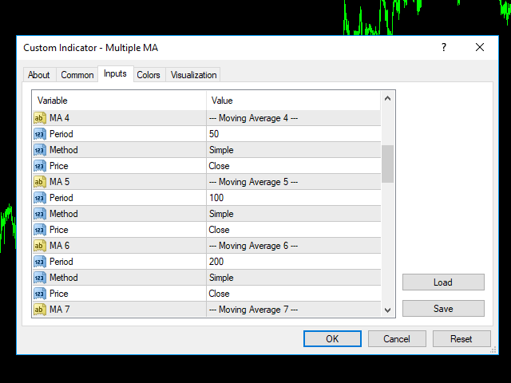Open the Visualization tab
The height and width of the screenshot is (383, 511).
(193, 75)
